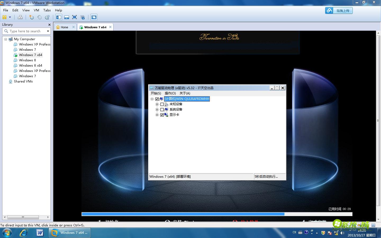Expand the 显示卡 tree node

[x=157, y=115]
